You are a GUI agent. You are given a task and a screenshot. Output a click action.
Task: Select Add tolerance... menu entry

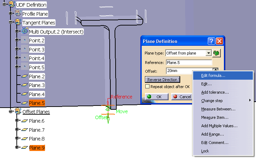point(223,92)
